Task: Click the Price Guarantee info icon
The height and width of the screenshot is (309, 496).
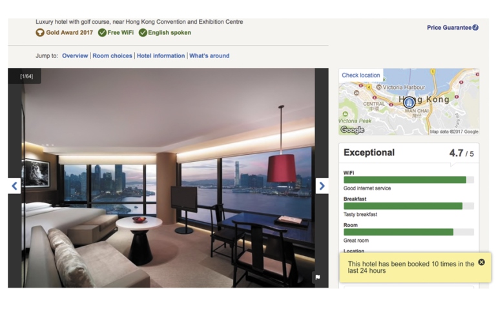Action: click(475, 28)
